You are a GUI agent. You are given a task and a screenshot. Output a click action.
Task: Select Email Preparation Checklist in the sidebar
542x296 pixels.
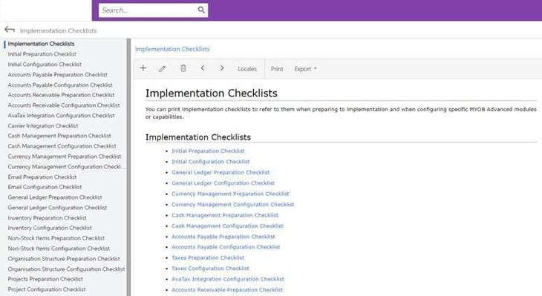pyautogui.click(x=42, y=177)
